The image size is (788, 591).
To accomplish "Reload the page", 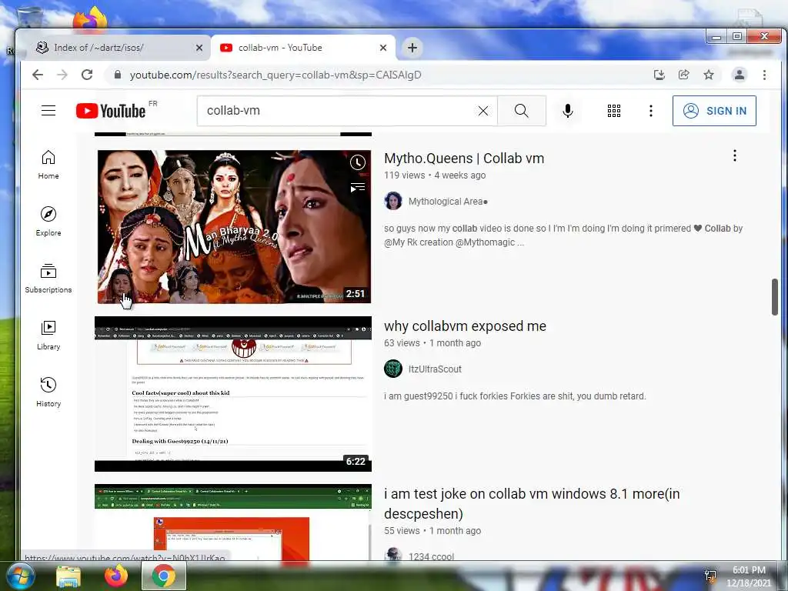I will 87,75.
